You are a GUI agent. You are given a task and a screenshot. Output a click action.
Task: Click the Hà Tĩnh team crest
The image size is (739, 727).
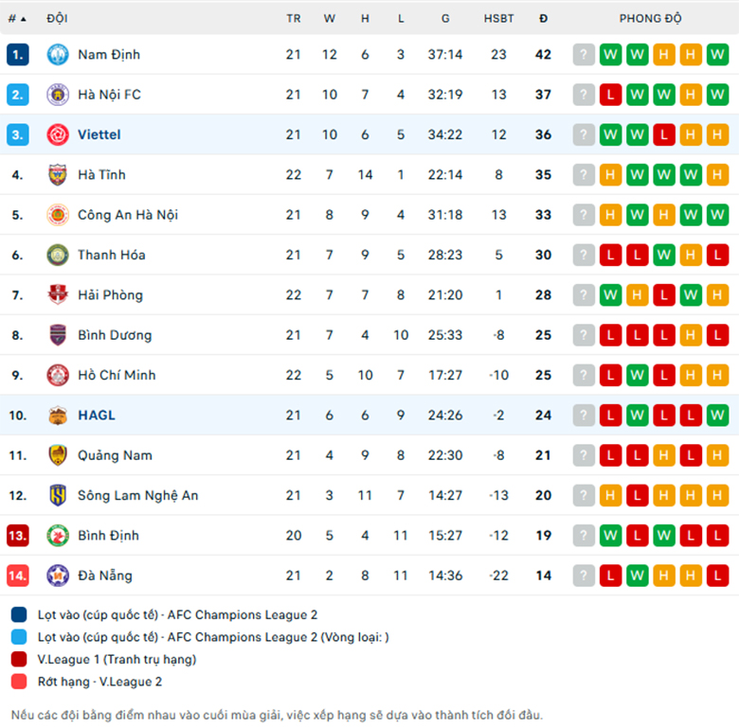[58, 175]
